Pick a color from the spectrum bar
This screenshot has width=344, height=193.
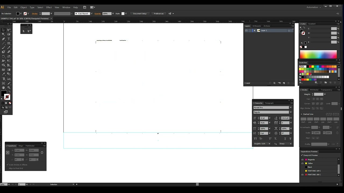pyautogui.click(x=318, y=54)
